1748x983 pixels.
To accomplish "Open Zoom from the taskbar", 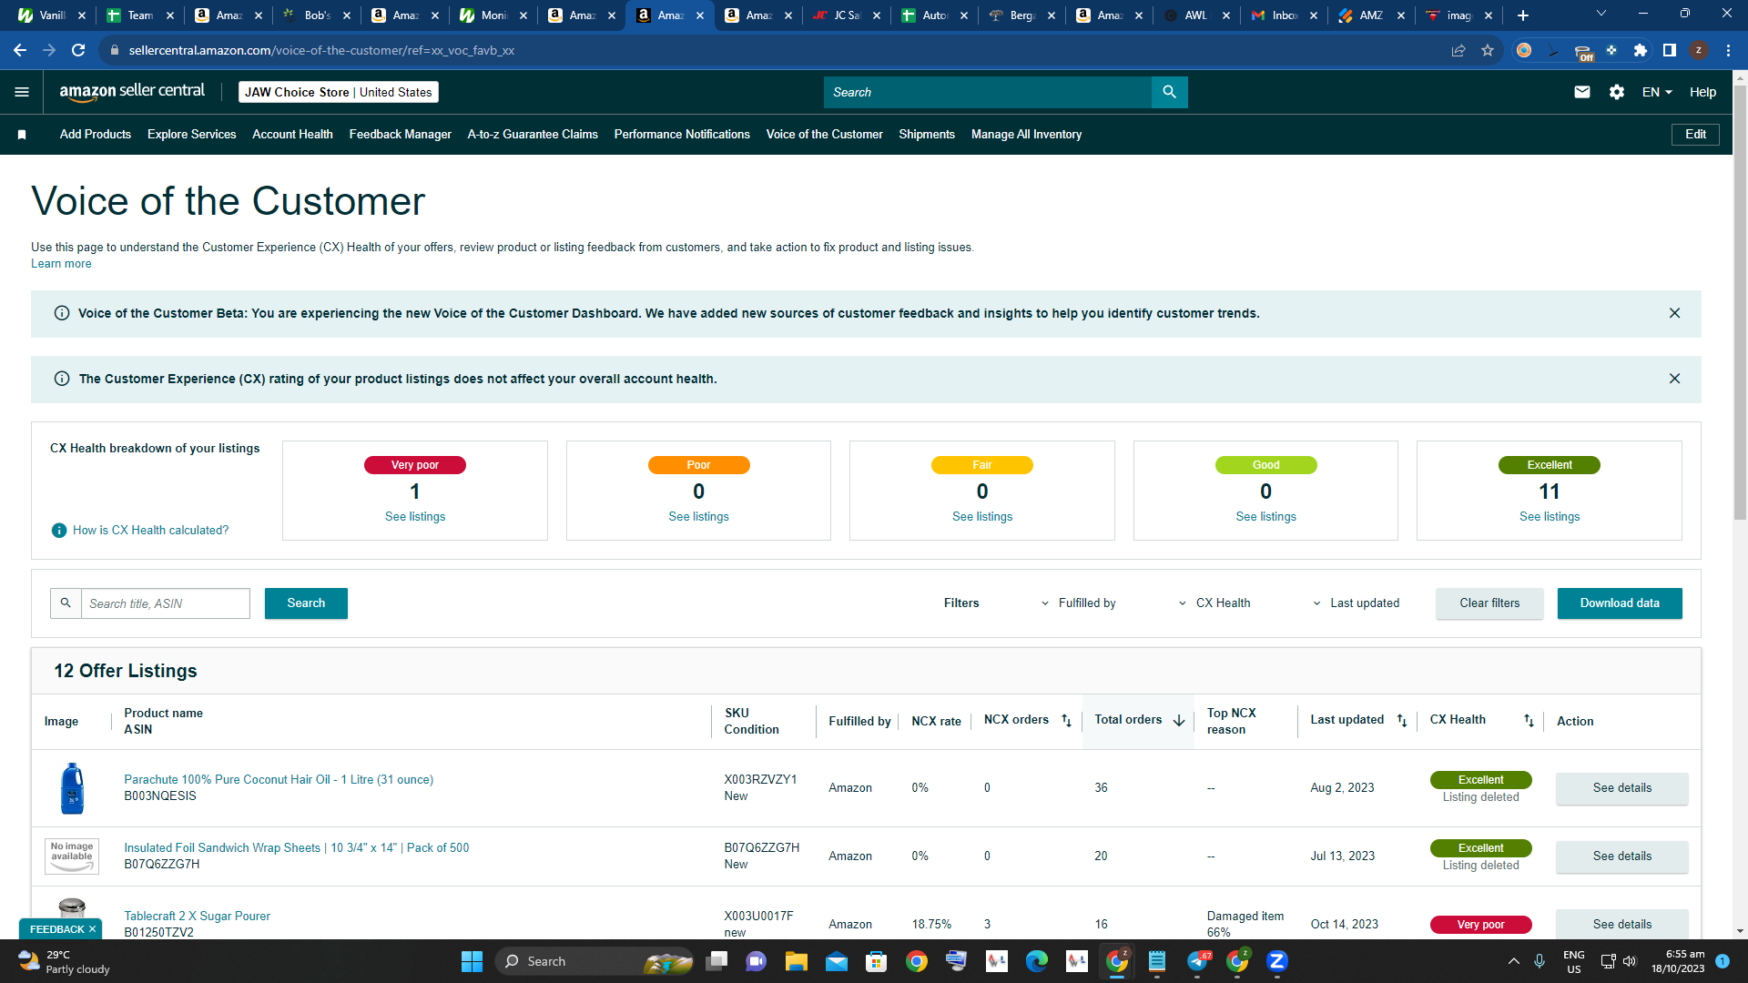I will 1277,961.
